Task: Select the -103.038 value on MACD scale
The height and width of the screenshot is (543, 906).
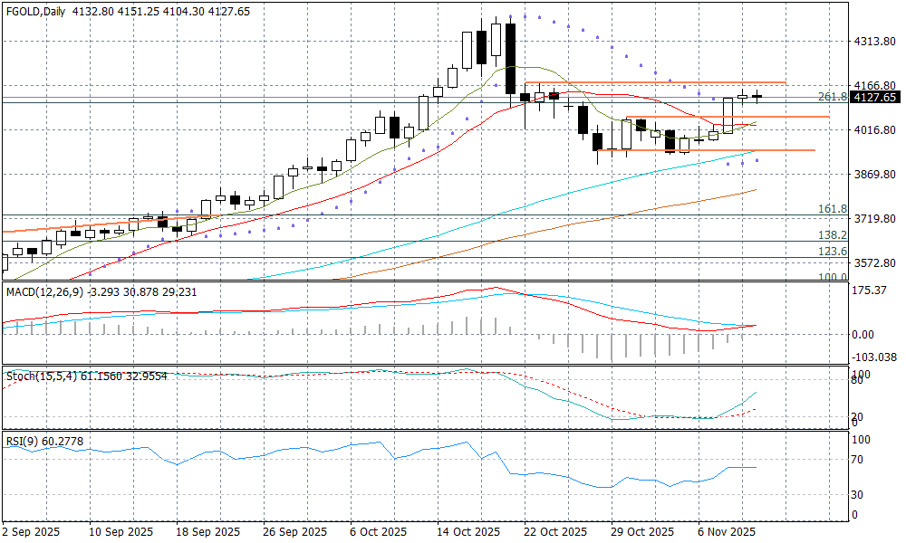Action: 874,358
